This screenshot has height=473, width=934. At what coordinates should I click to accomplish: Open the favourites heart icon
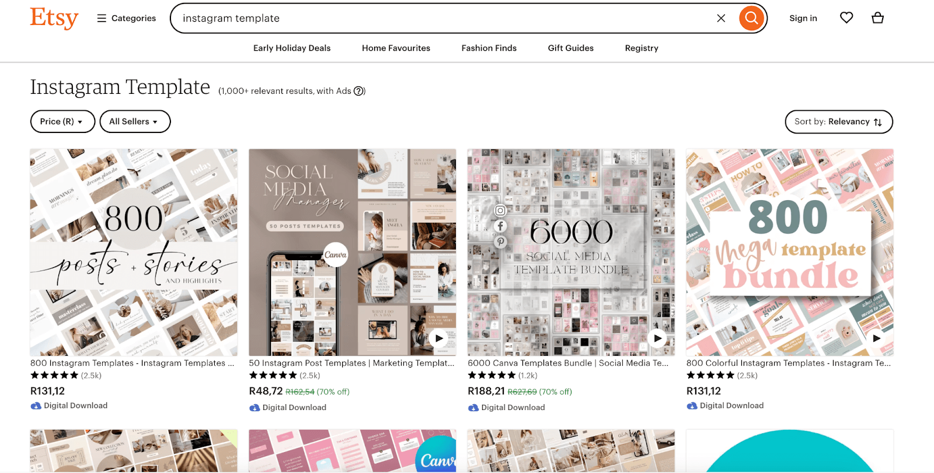click(x=846, y=18)
